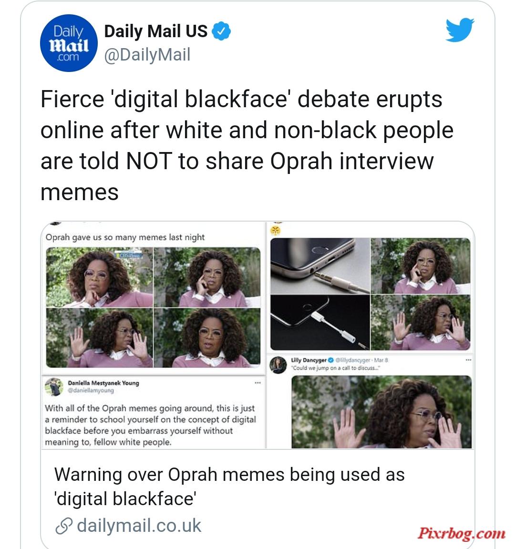Open the large Oprah hands-up image
This screenshot has height=549, width=515.
[x=381, y=412]
